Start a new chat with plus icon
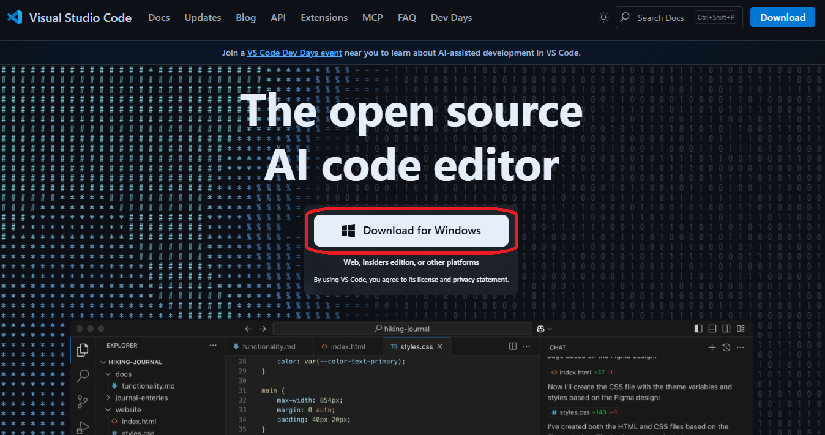This screenshot has height=435, width=825. coord(712,348)
